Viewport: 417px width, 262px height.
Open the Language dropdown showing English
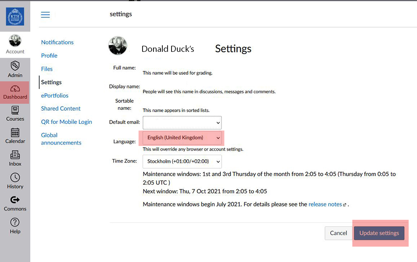(x=182, y=138)
